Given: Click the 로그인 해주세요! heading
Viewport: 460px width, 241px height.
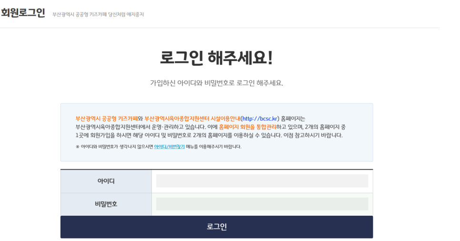Looking at the screenshot, I should 217,58.
